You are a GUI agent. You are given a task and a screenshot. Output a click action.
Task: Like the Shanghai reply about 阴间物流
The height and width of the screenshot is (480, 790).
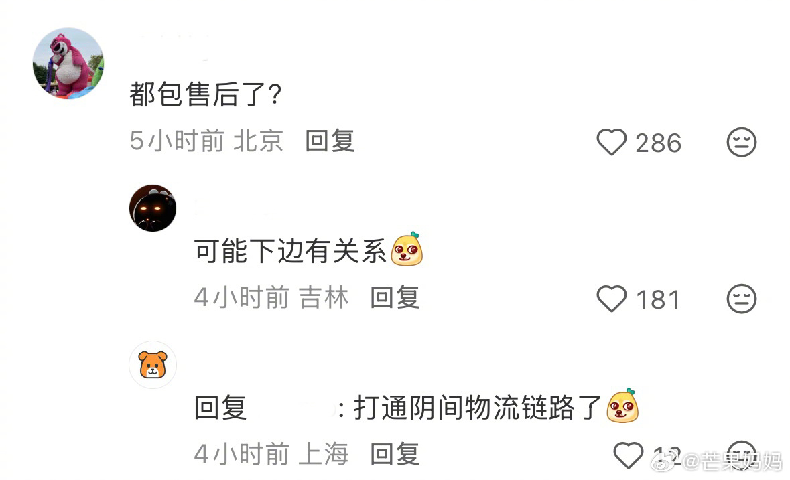(x=629, y=455)
